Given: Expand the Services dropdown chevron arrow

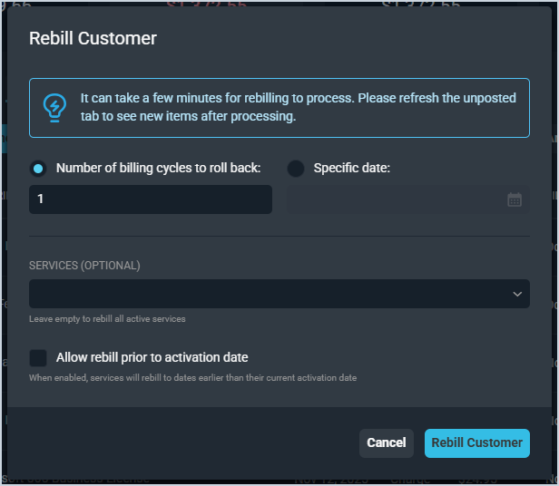Looking at the screenshot, I should 517,294.
